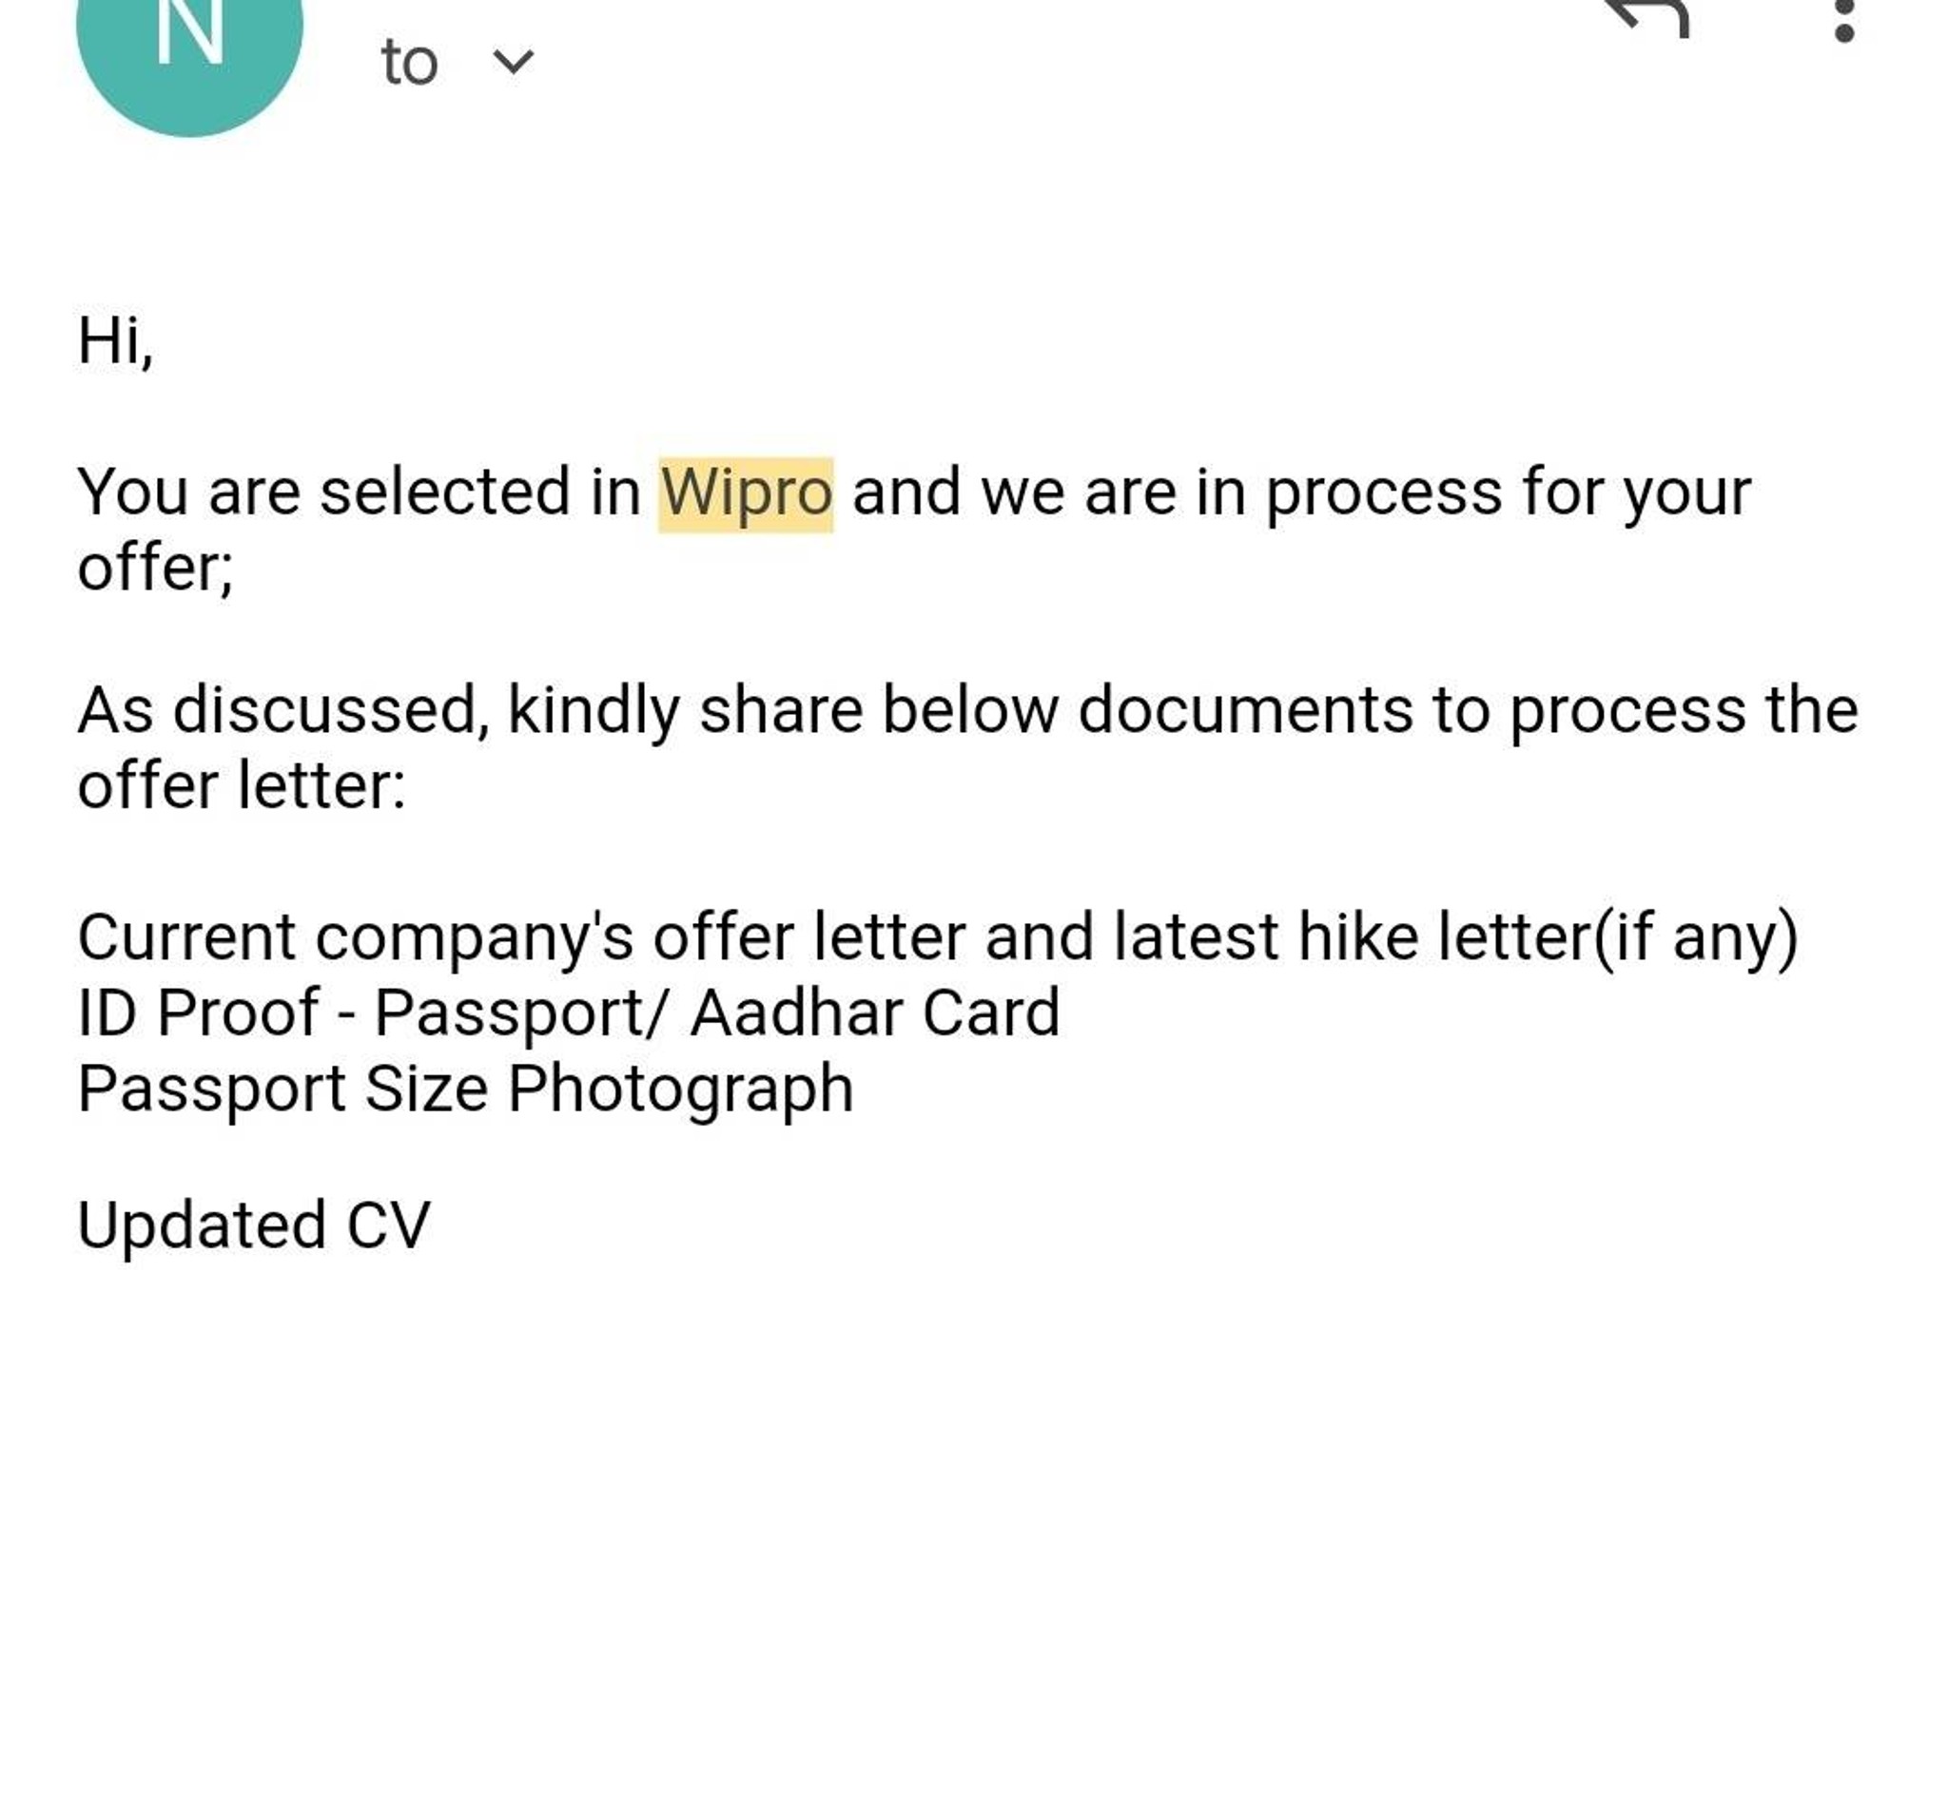Tap the word 'Hi,' in the email
This screenshot has width=1948, height=1794.
click(x=117, y=337)
